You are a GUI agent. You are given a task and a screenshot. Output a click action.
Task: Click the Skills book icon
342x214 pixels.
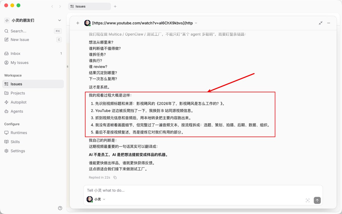tap(6, 142)
